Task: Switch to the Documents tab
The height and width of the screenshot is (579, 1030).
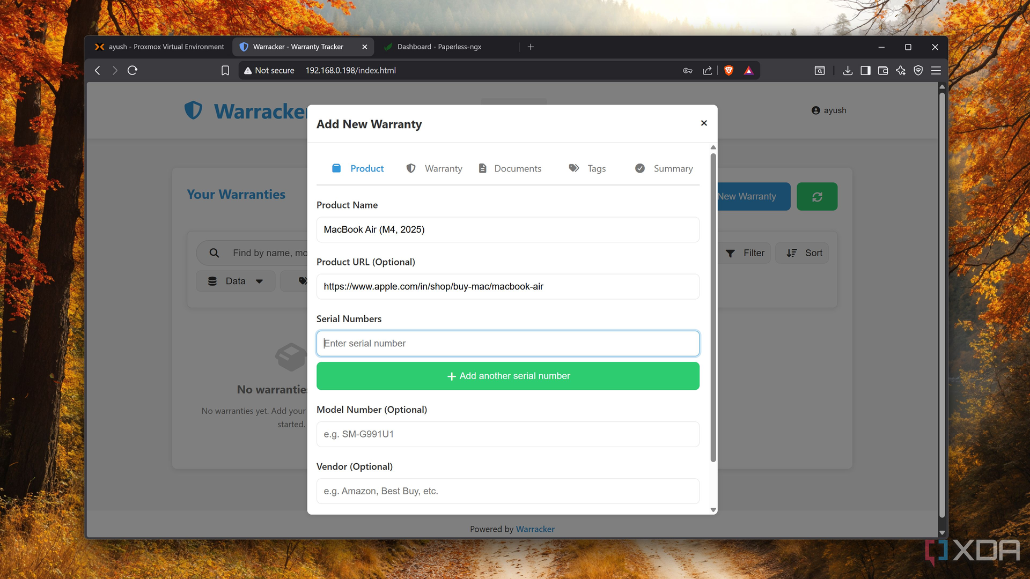Action: point(510,168)
